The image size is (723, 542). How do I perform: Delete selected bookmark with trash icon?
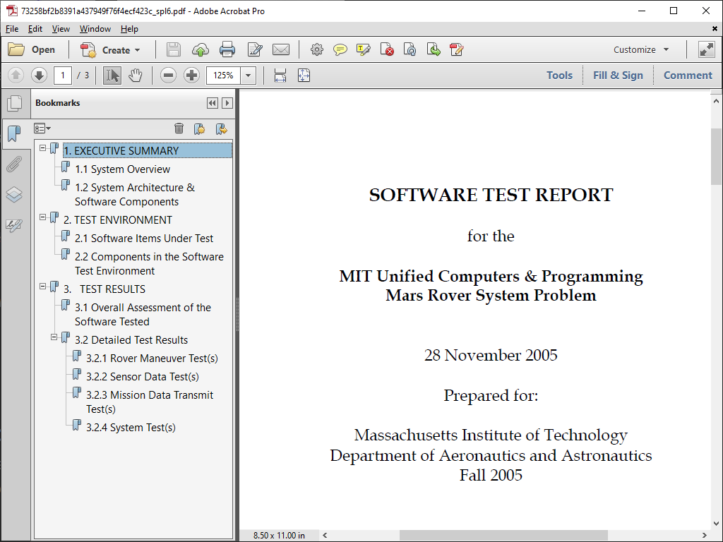click(x=179, y=128)
